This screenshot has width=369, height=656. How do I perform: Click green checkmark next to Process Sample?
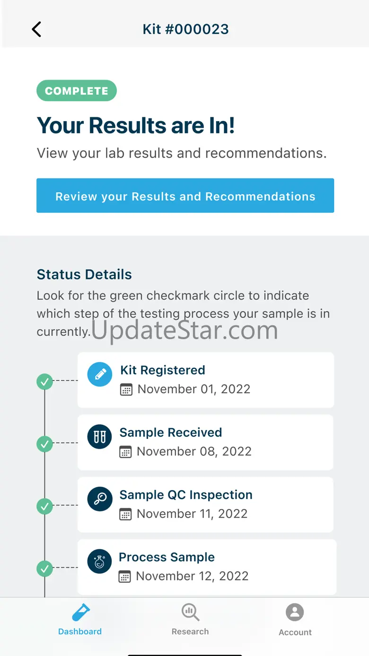tap(45, 569)
